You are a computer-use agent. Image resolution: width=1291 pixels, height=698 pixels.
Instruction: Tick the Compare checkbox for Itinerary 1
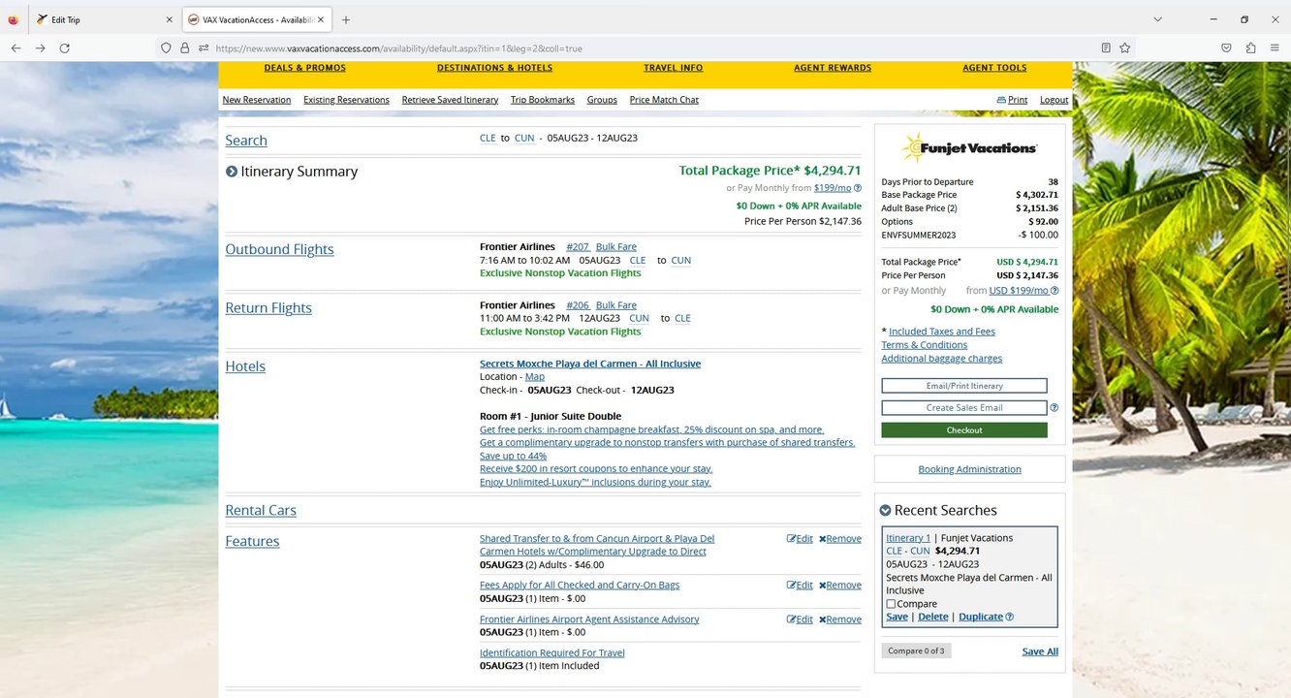pyautogui.click(x=891, y=604)
